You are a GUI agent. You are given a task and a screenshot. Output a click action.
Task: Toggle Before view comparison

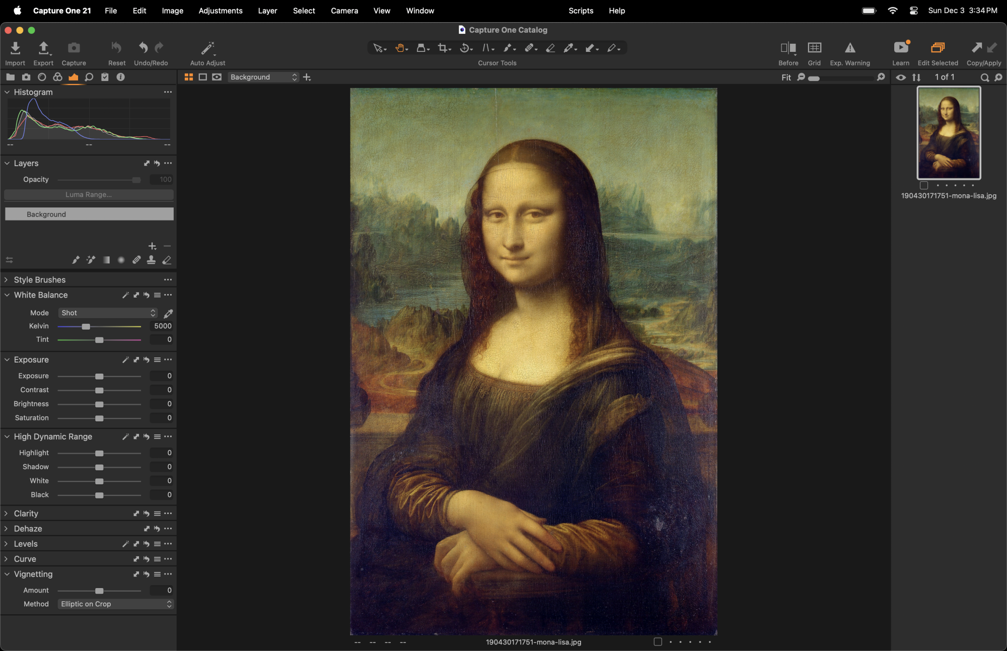point(788,48)
